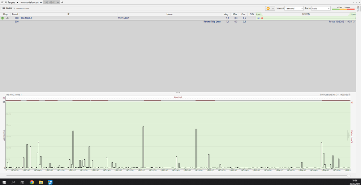361x185 pixels.
Task: Click the IP column header
Action: [68, 14]
